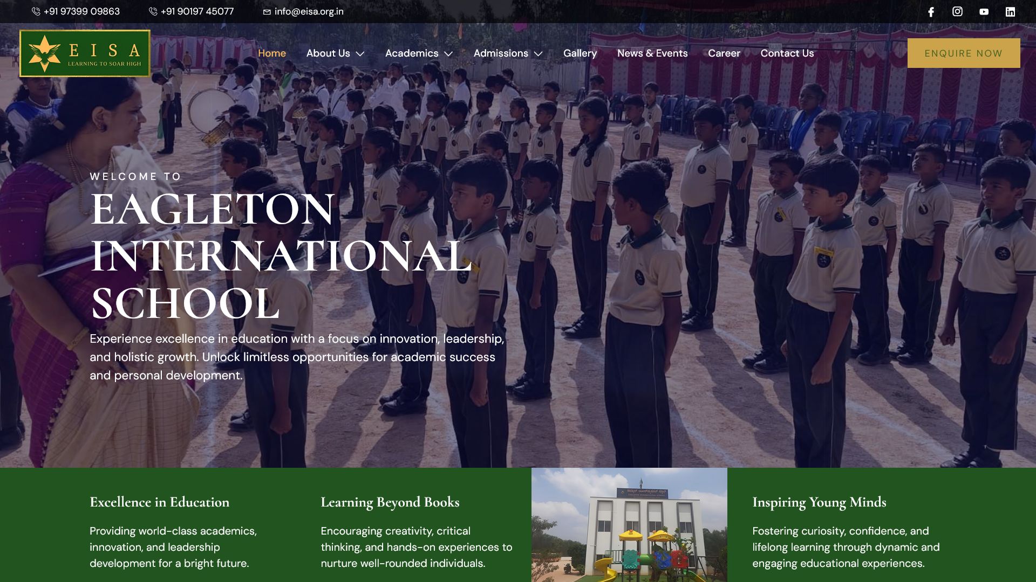Open the Instagram social icon
This screenshot has height=582, width=1036.
(957, 11)
